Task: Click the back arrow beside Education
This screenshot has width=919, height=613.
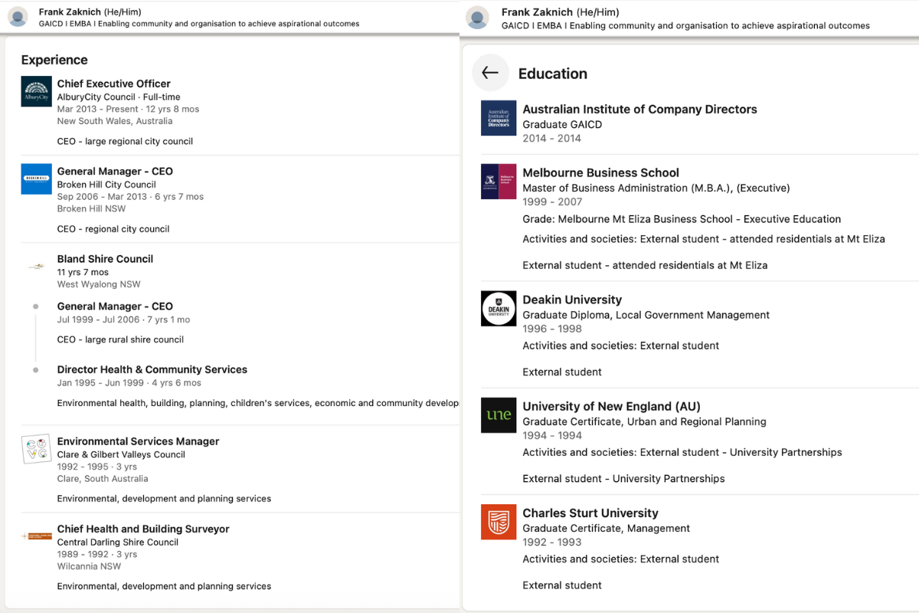Action: [490, 73]
